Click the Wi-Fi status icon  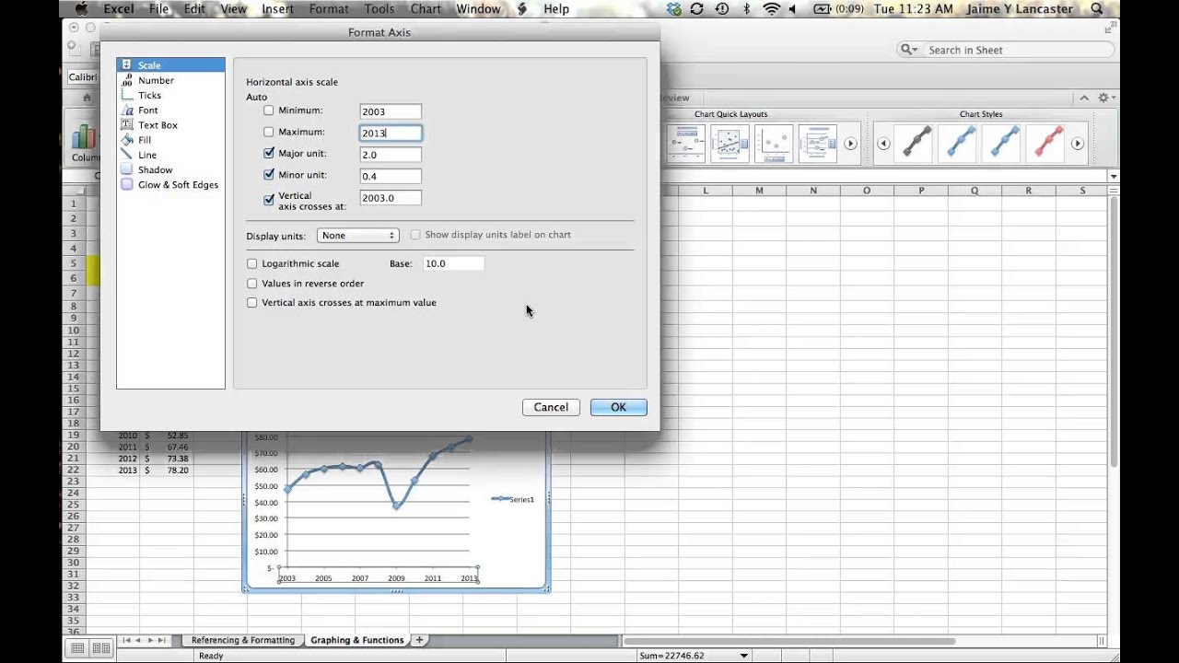pyautogui.click(x=771, y=9)
